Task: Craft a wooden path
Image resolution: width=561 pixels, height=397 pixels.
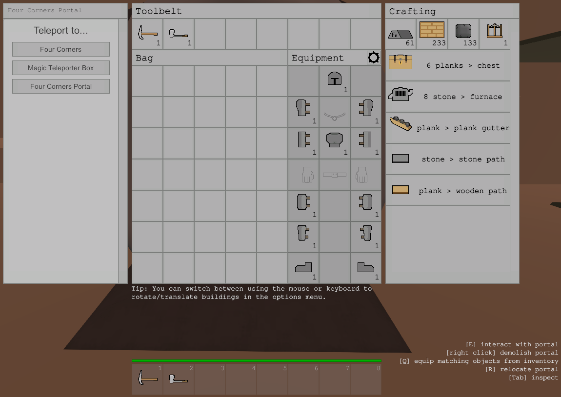Action: tap(448, 190)
